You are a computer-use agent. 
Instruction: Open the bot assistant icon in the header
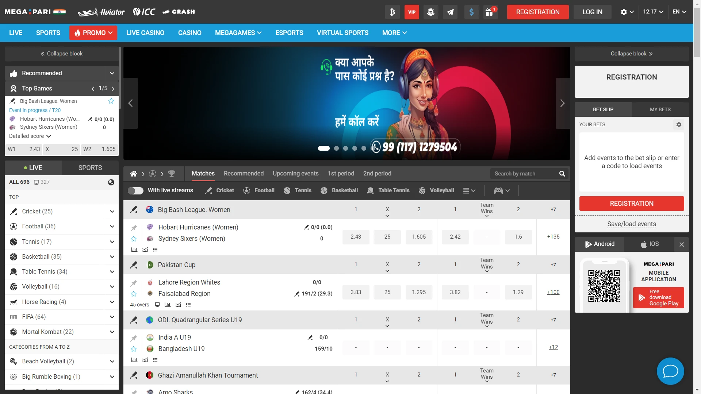pos(431,12)
